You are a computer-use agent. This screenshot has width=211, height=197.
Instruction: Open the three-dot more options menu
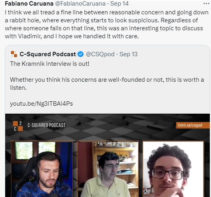point(206,4)
